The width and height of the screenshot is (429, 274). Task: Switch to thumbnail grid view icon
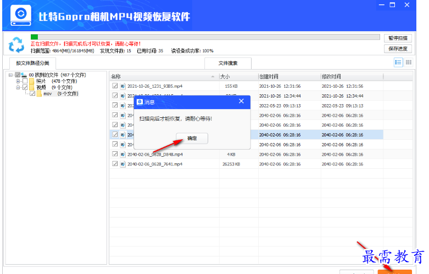[x=409, y=62]
